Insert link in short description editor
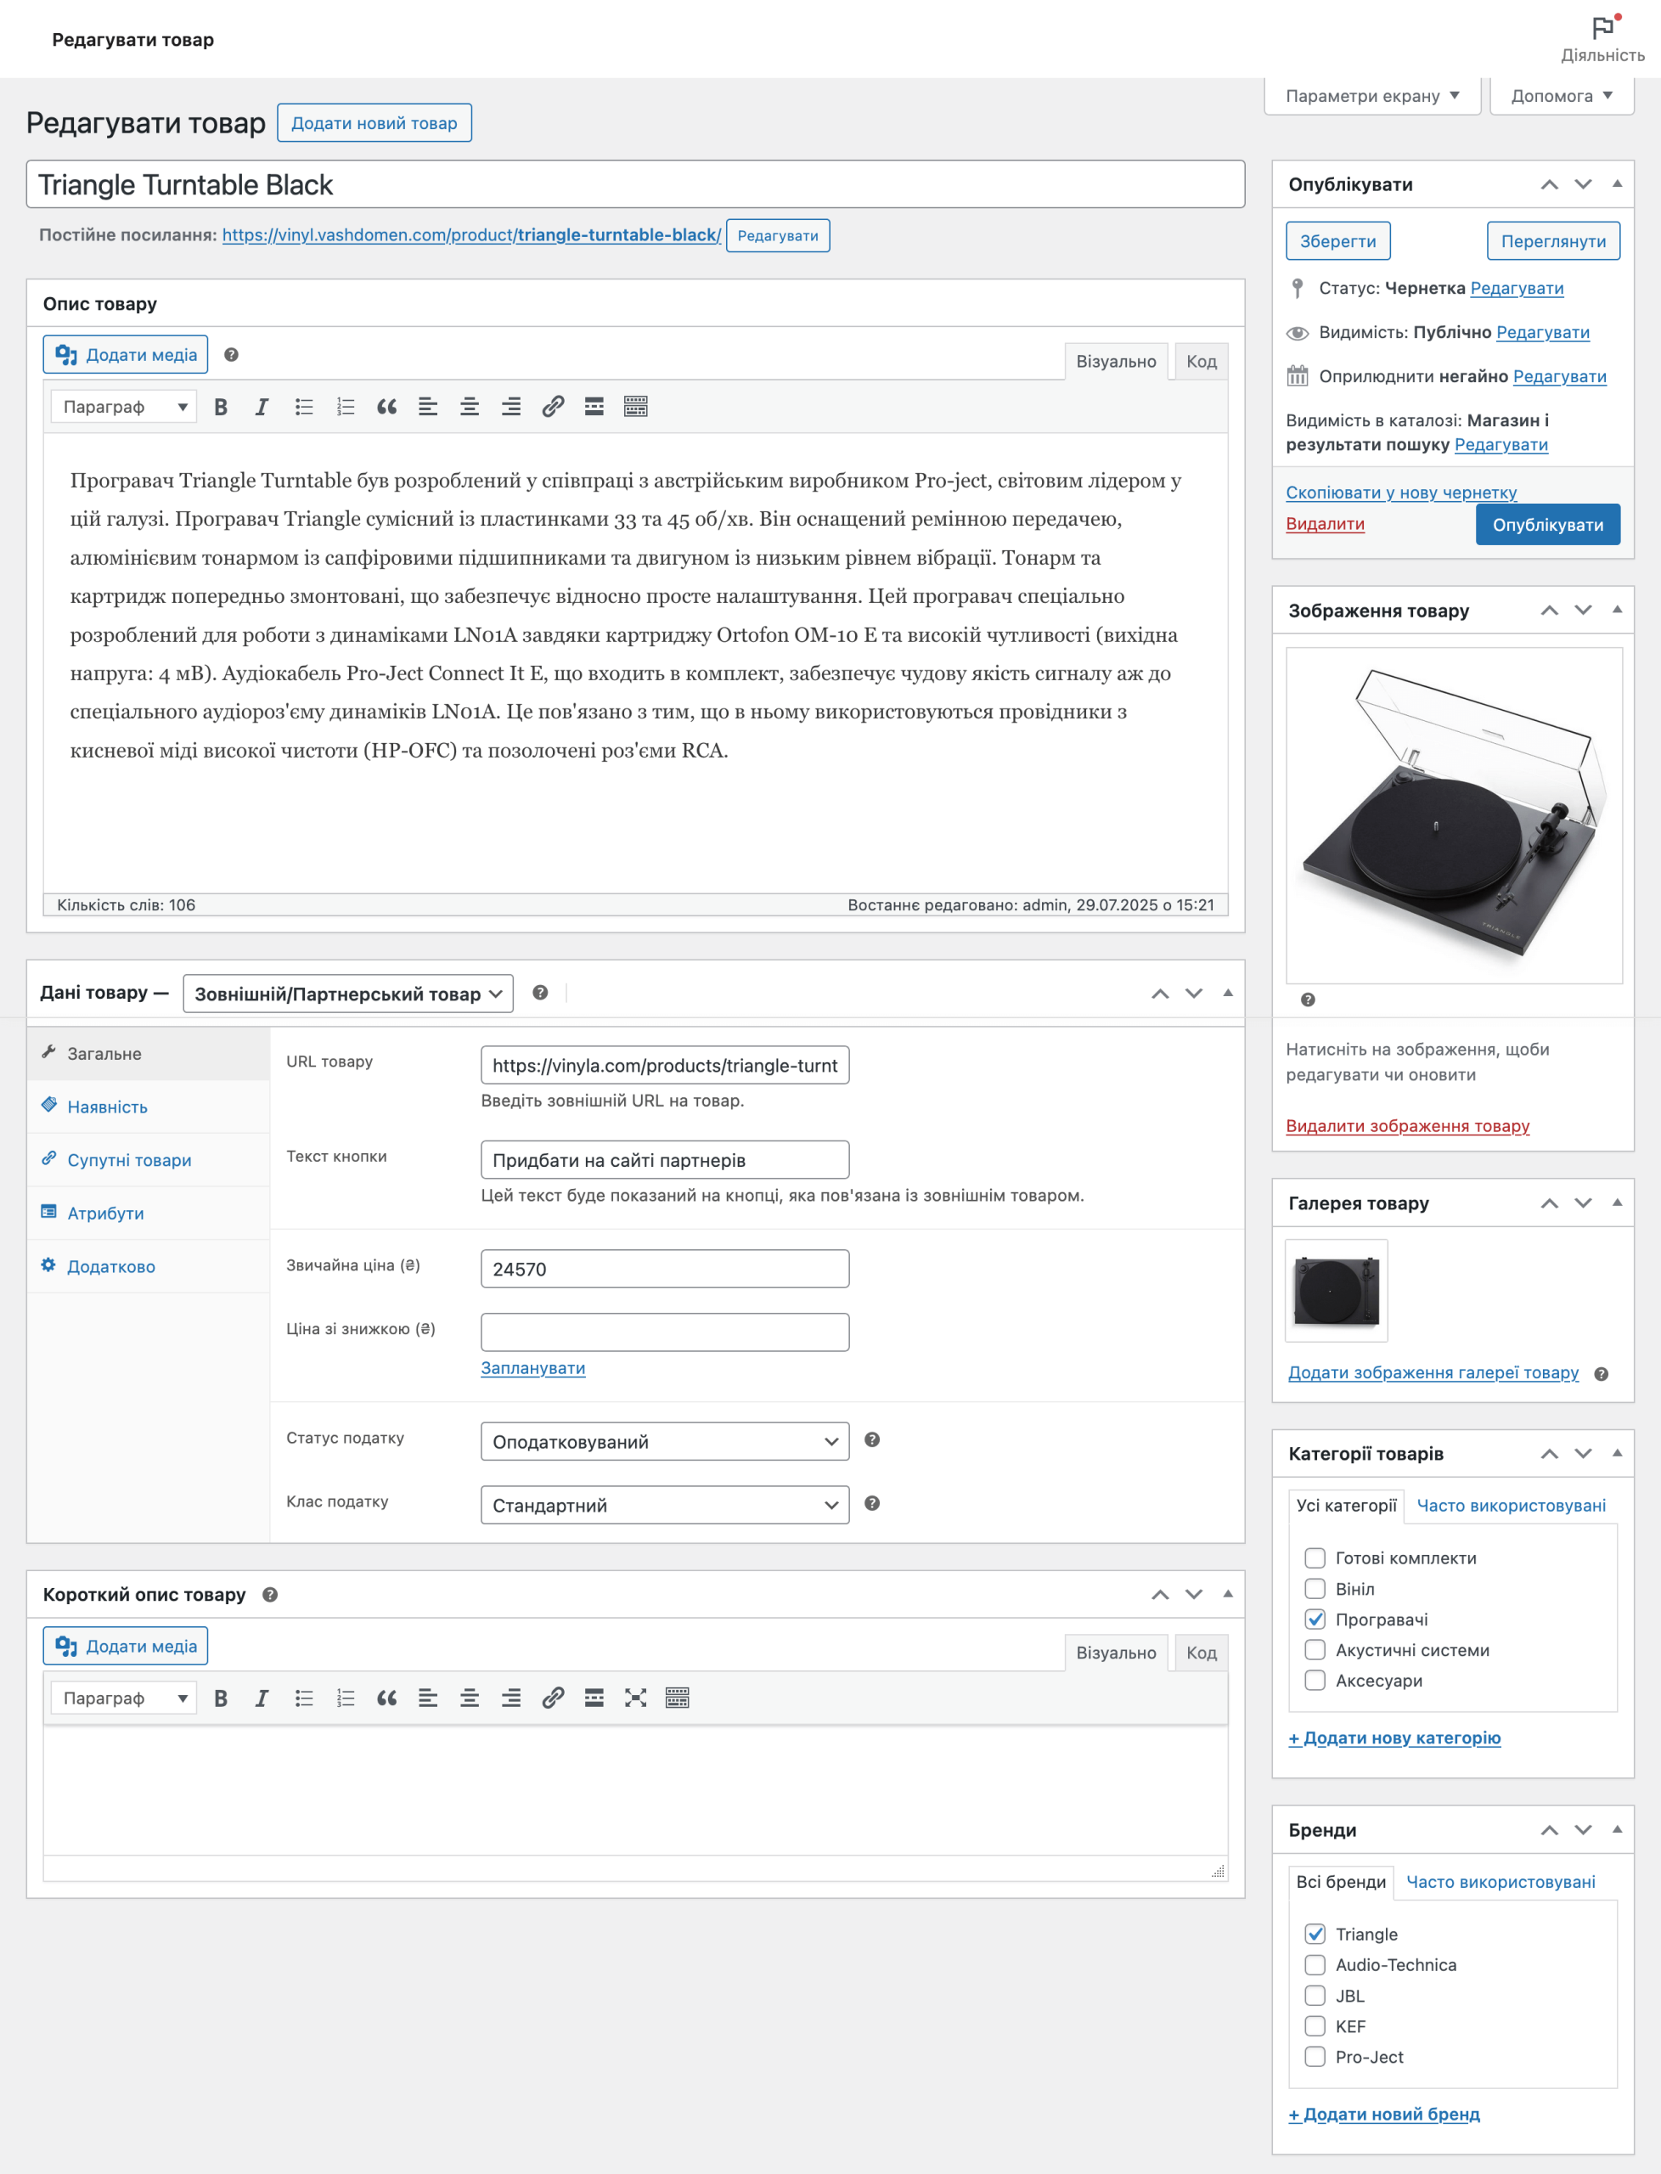Image resolution: width=1661 pixels, height=2174 pixels. 553,1698
